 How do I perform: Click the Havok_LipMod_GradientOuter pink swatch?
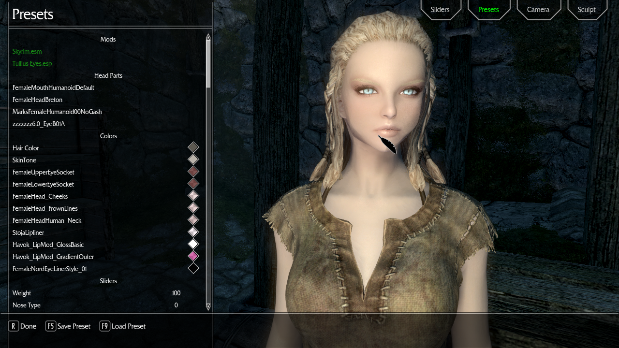tap(193, 256)
